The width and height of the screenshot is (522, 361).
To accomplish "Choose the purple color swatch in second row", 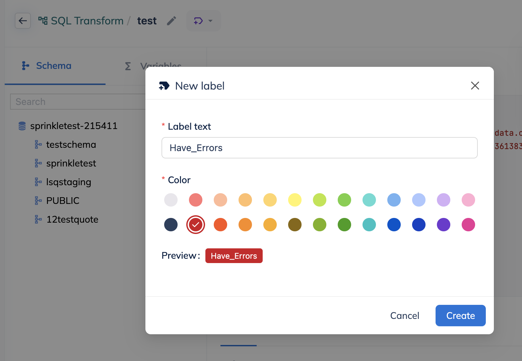I will (x=444, y=225).
